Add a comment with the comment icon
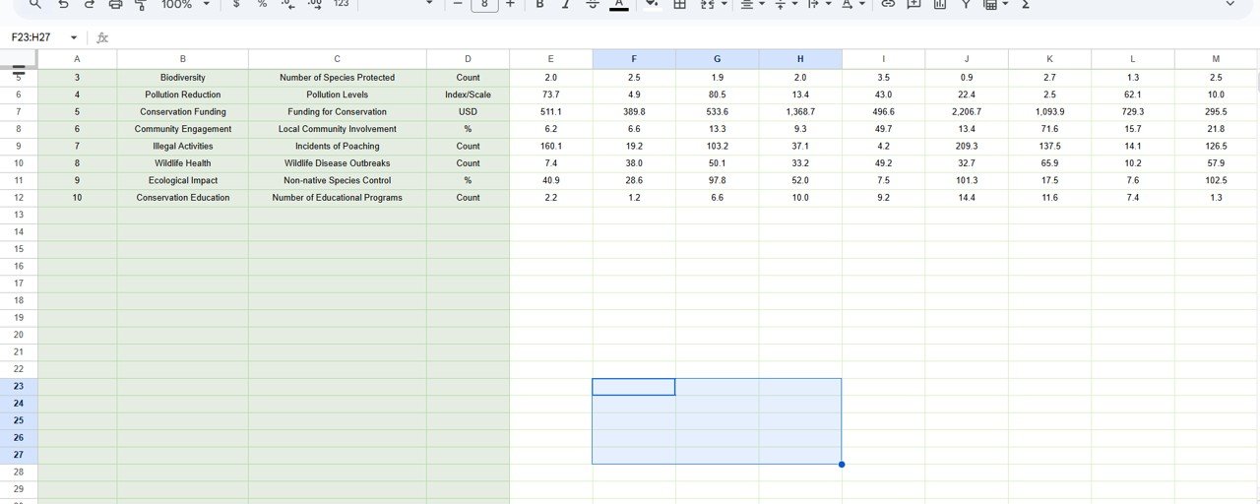The height and width of the screenshot is (504, 1260). pyautogui.click(x=913, y=4)
